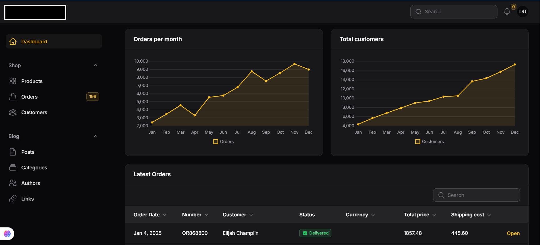Toggle the Orders legend box in chart
The width and height of the screenshot is (540, 245).
[216, 142]
